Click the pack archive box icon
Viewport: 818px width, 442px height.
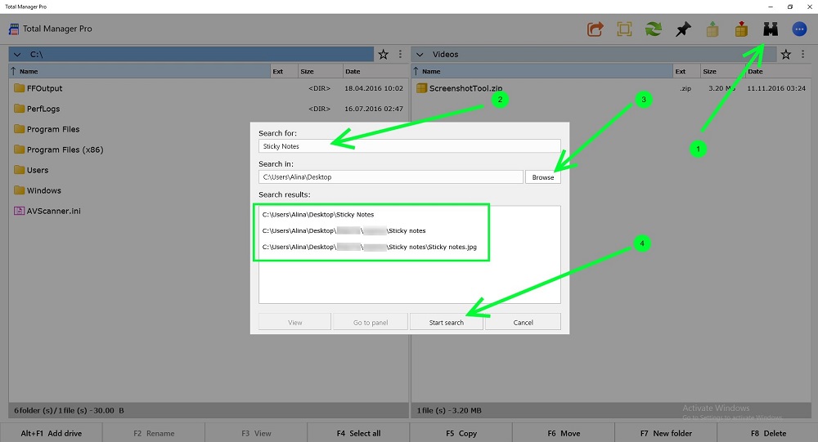[741, 29]
